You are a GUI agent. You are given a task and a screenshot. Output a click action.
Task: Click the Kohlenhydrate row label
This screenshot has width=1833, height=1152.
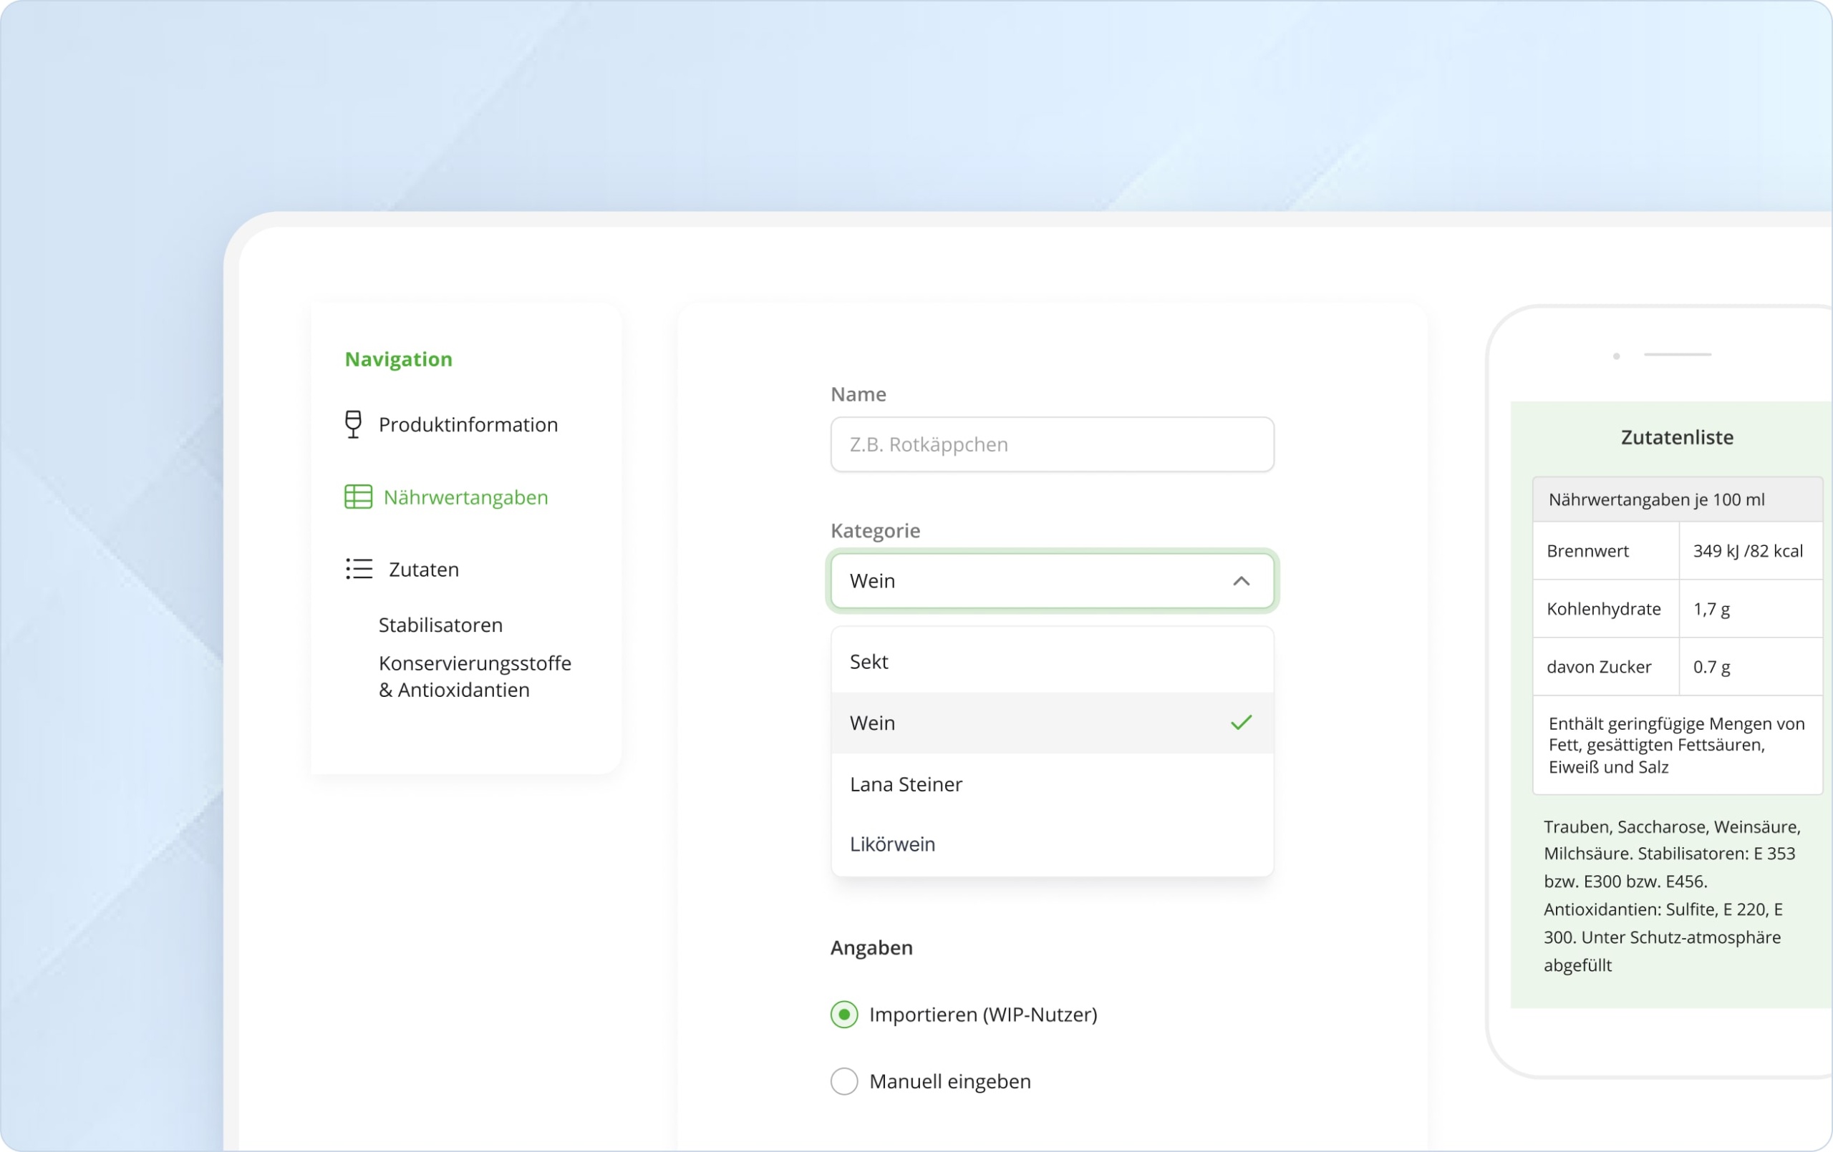(x=1604, y=609)
